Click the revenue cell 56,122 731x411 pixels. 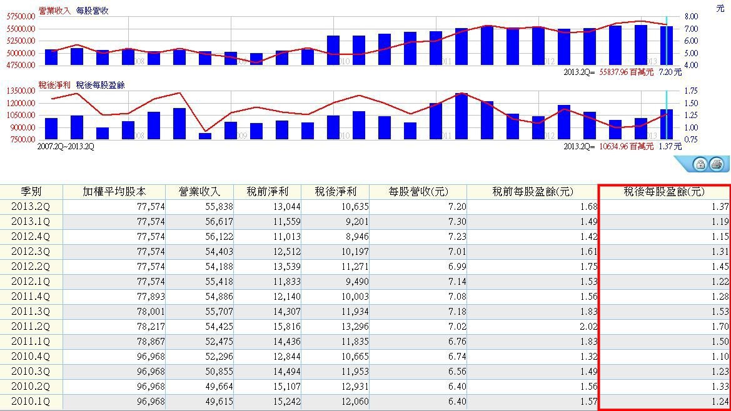point(199,237)
